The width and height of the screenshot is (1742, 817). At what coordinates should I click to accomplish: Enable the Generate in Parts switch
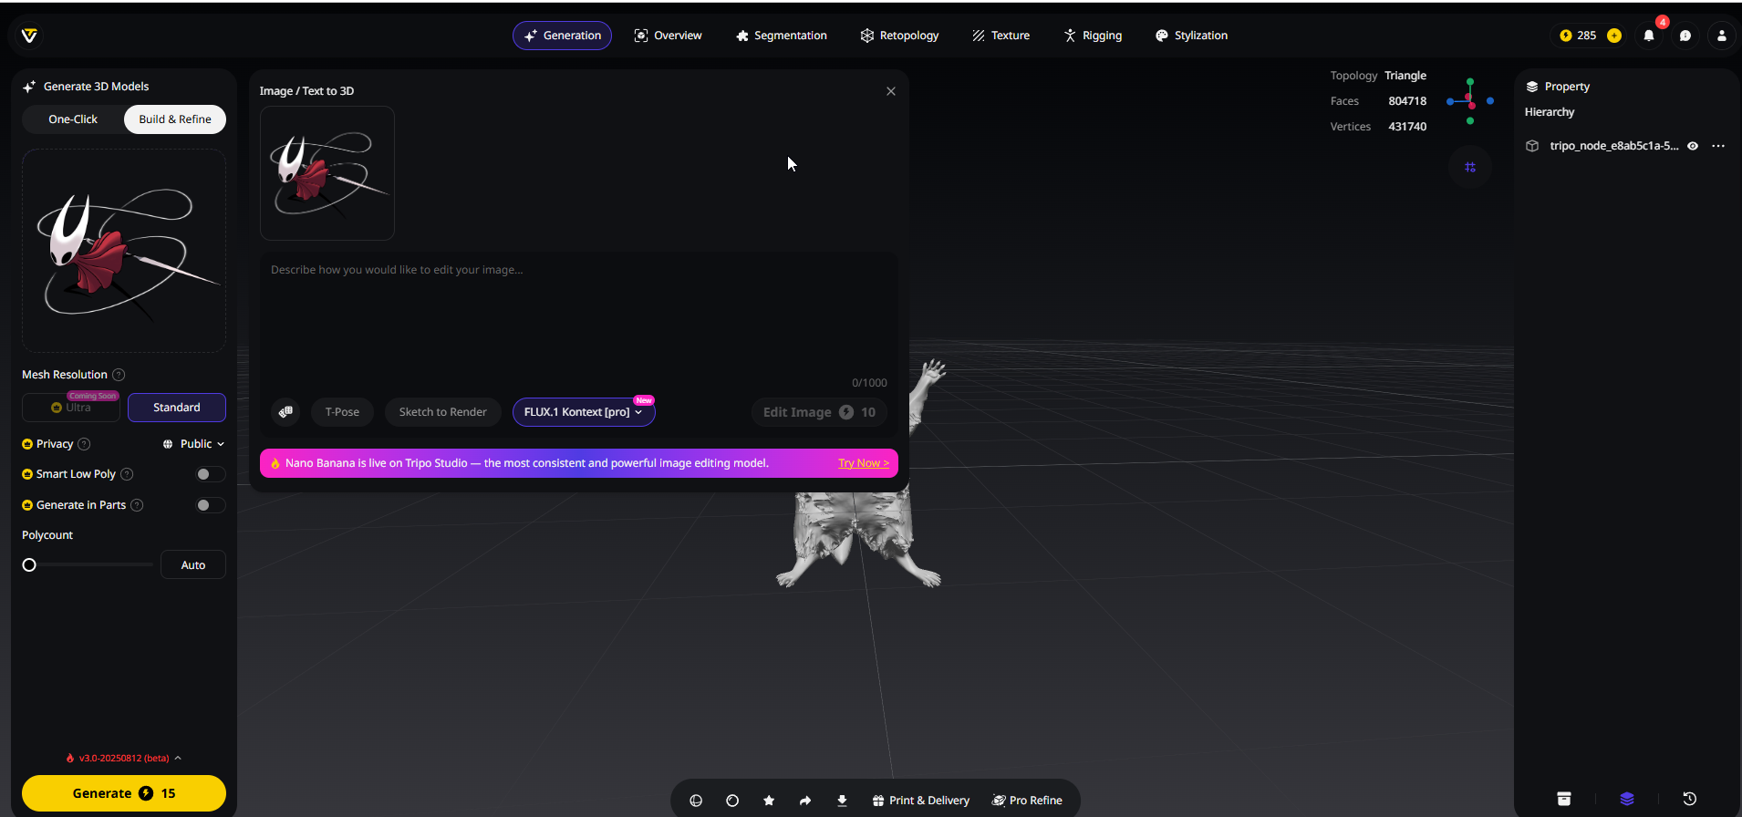tap(210, 505)
